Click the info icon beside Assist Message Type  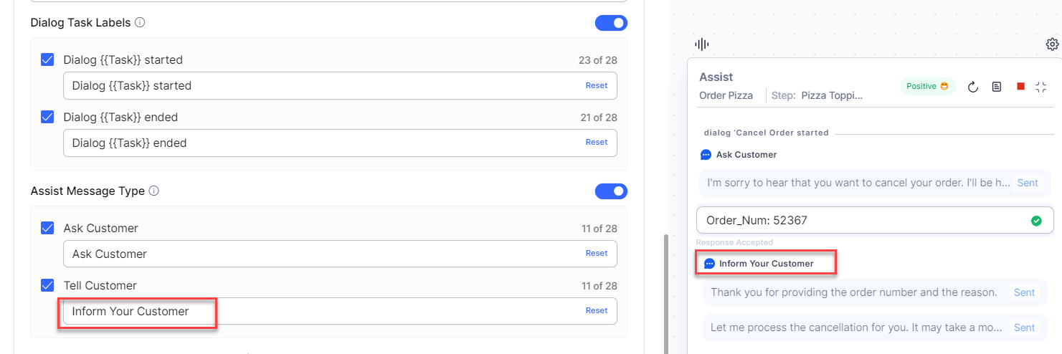click(x=154, y=191)
